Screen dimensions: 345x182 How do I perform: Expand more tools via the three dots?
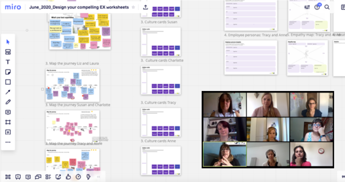[x=8, y=142]
